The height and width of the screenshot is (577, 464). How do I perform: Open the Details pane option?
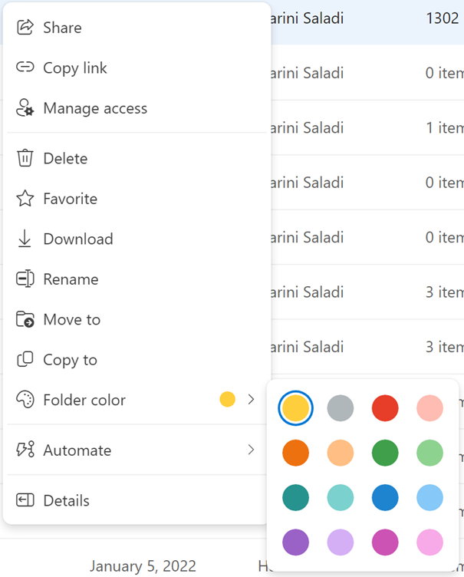[x=66, y=500]
